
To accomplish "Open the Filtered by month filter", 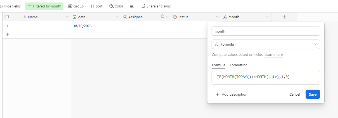I will (x=44, y=6).
